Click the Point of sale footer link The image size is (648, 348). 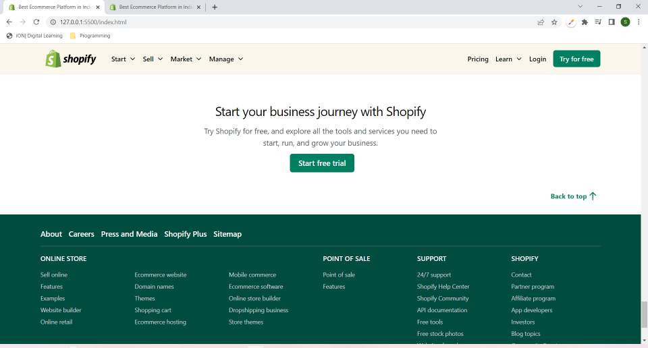[x=339, y=274]
